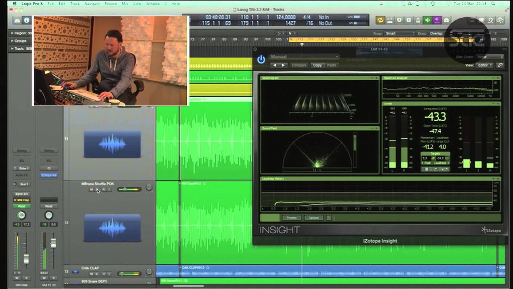513x289 pixels.
Task: Expand the Groups inspector section
Action: click(x=12, y=41)
